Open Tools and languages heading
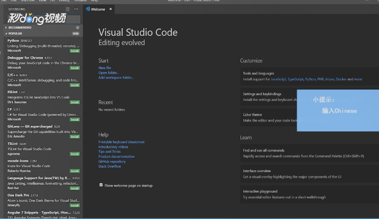 pyautogui.click(x=258, y=73)
